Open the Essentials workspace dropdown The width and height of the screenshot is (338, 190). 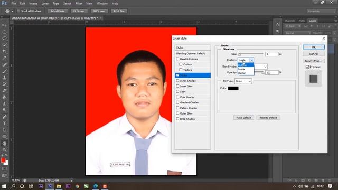point(321,11)
